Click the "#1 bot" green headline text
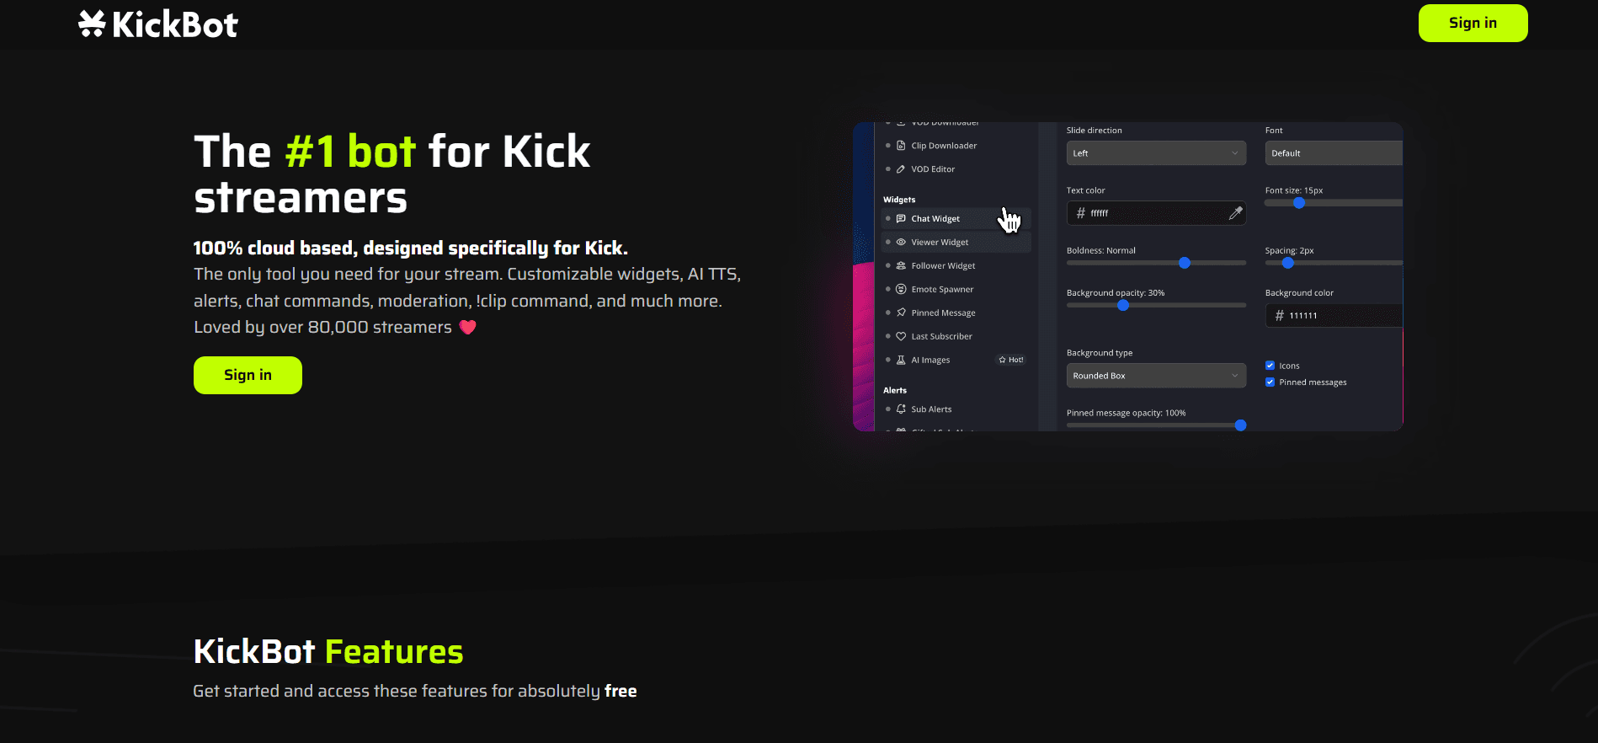Screen dimensions: 1598x743 point(350,152)
